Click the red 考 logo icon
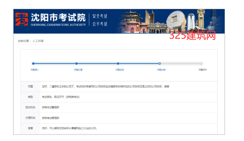 22,19
